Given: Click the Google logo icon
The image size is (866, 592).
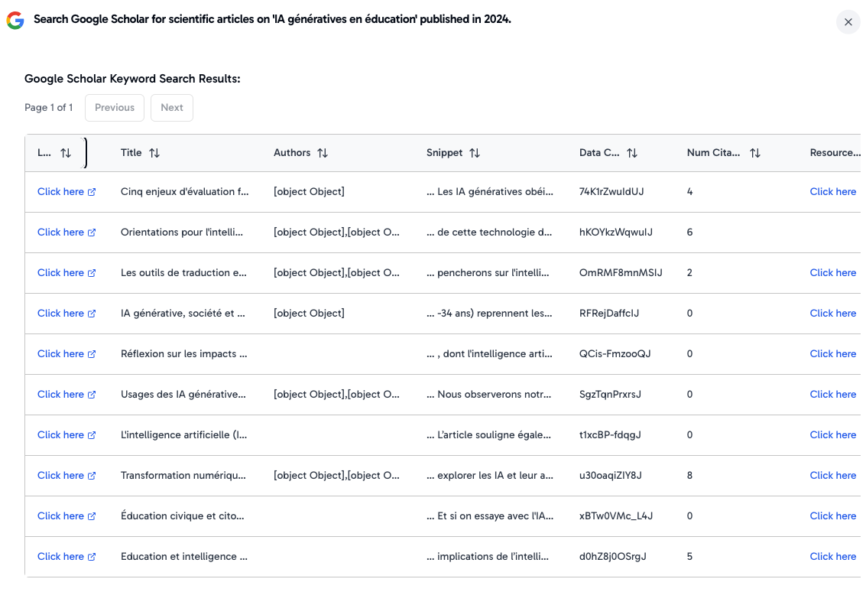Looking at the screenshot, I should tap(15, 21).
